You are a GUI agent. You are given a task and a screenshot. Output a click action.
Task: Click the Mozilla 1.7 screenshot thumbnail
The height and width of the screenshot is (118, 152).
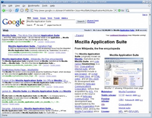[124, 72]
